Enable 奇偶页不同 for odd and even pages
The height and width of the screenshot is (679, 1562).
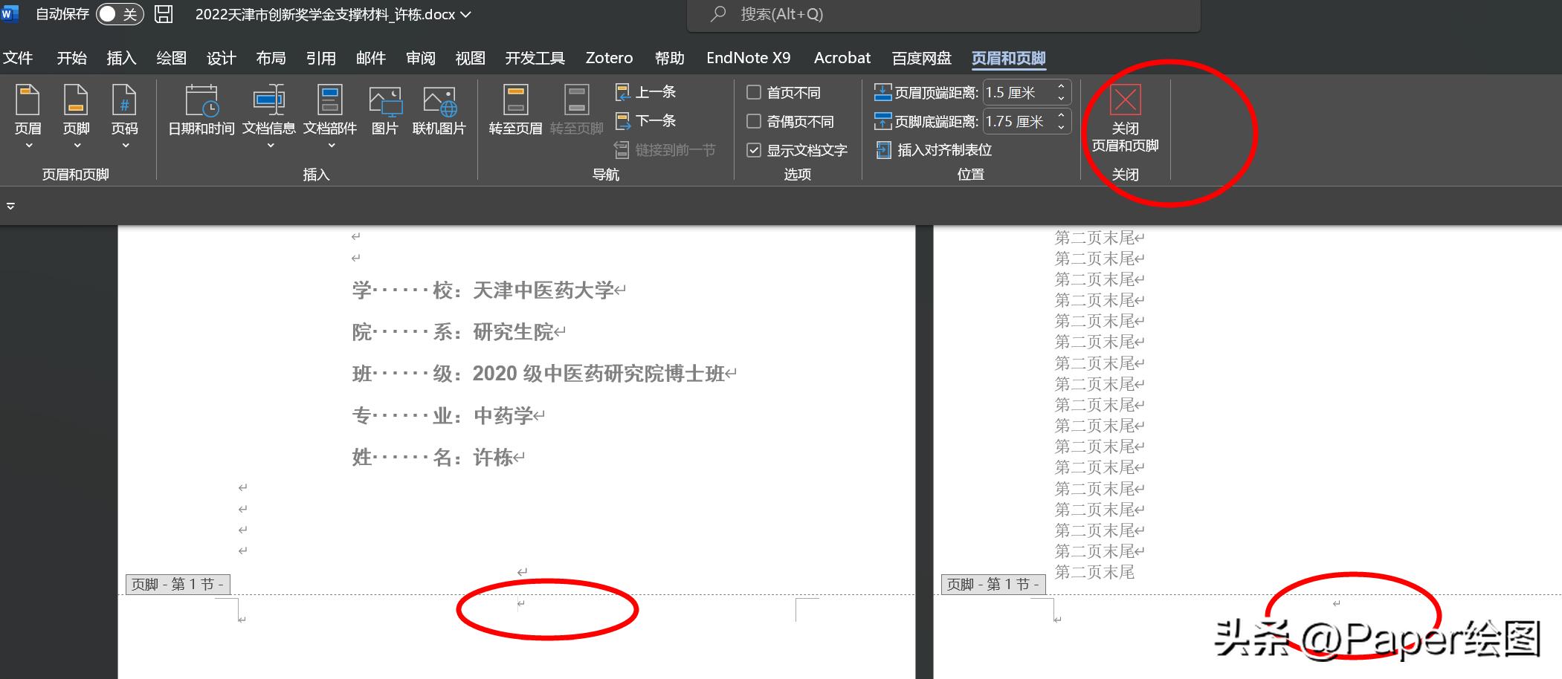click(753, 120)
